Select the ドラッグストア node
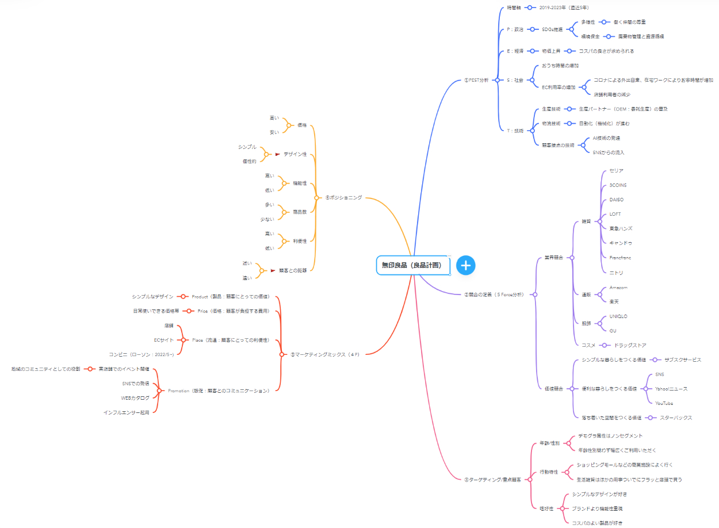The height and width of the screenshot is (528, 719). pos(630,345)
